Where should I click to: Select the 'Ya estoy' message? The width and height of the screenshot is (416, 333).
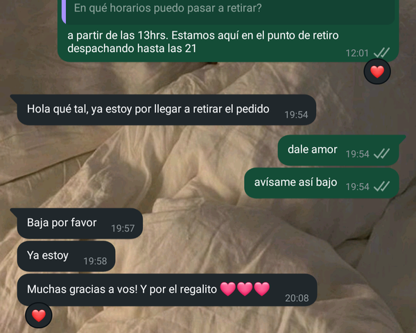(66, 256)
